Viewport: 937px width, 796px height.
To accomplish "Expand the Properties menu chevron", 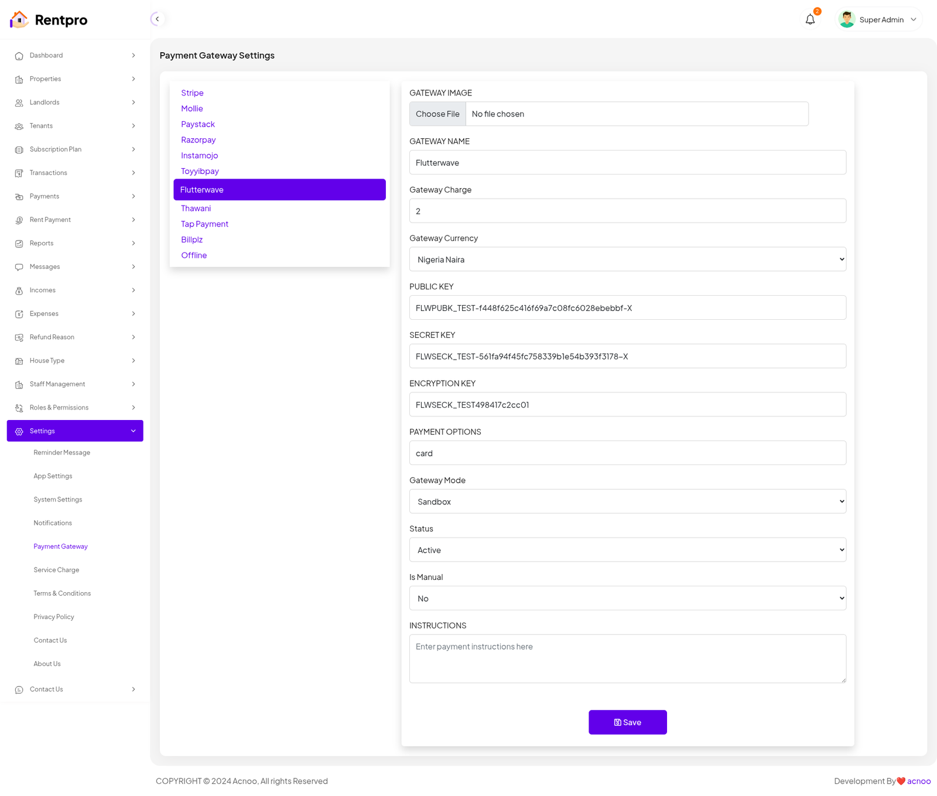I will [134, 79].
